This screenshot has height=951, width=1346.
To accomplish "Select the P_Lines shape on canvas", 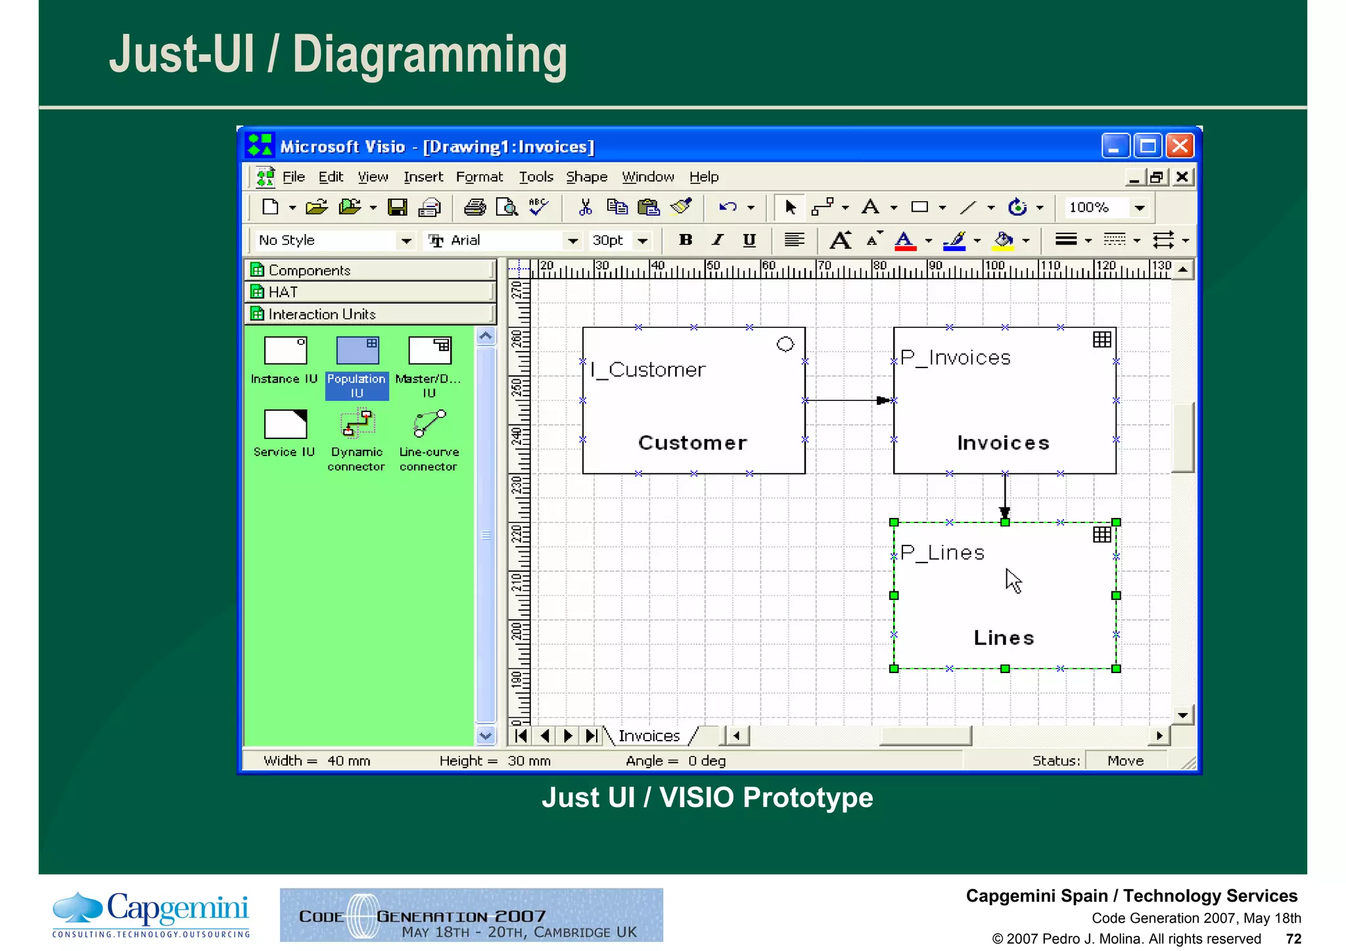I will [1005, 595].
